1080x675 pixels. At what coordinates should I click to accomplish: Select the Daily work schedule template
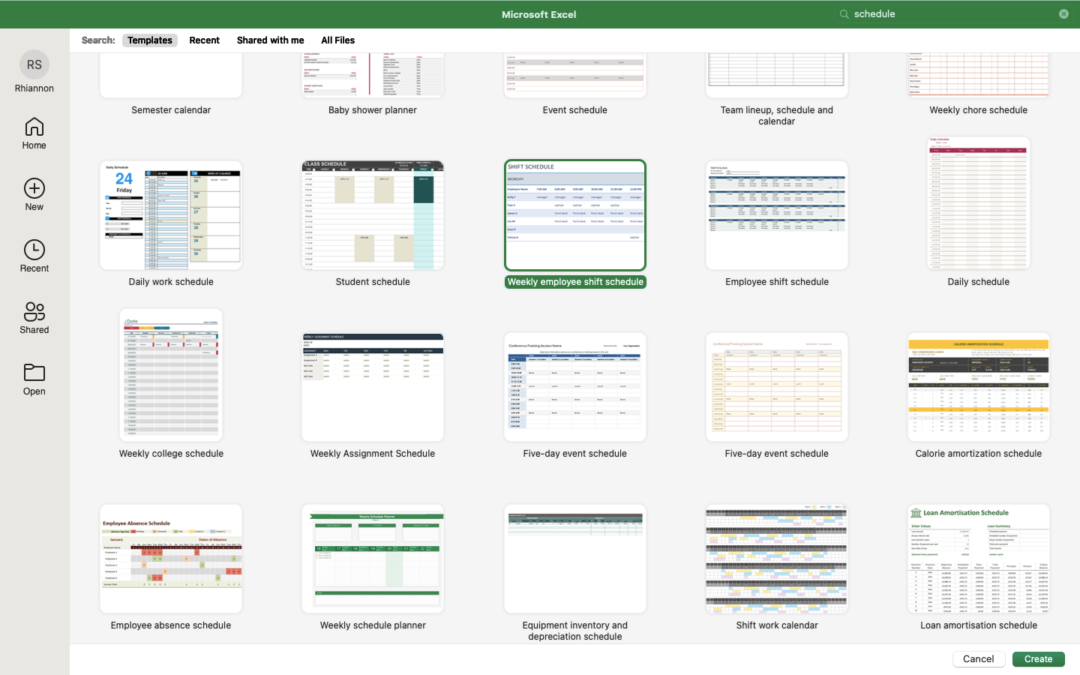(170, 215)
